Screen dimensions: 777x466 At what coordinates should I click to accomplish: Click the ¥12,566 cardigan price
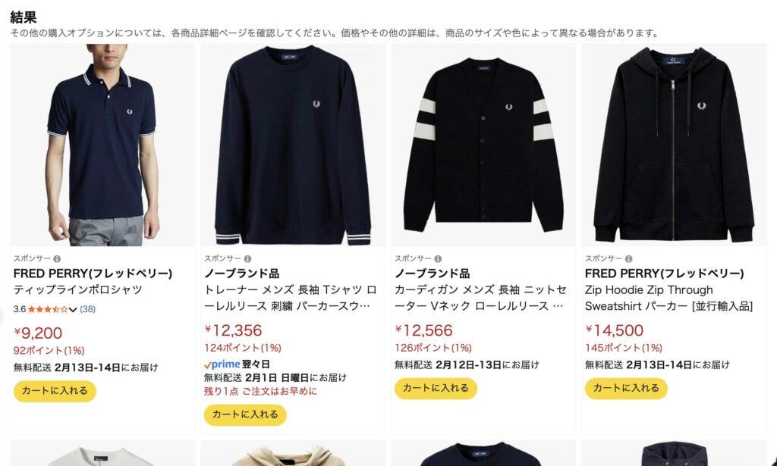click(x=423, y=330)
